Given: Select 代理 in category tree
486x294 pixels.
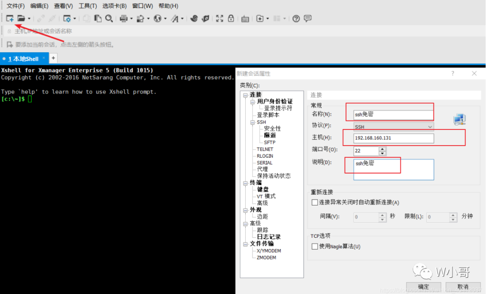Looking at the screenshot, I should coord(262,169).
